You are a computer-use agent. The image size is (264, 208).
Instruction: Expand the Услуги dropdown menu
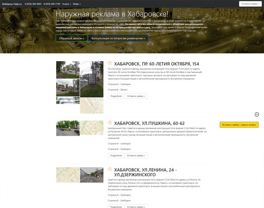pyautogui.click(x=66, y=4)
